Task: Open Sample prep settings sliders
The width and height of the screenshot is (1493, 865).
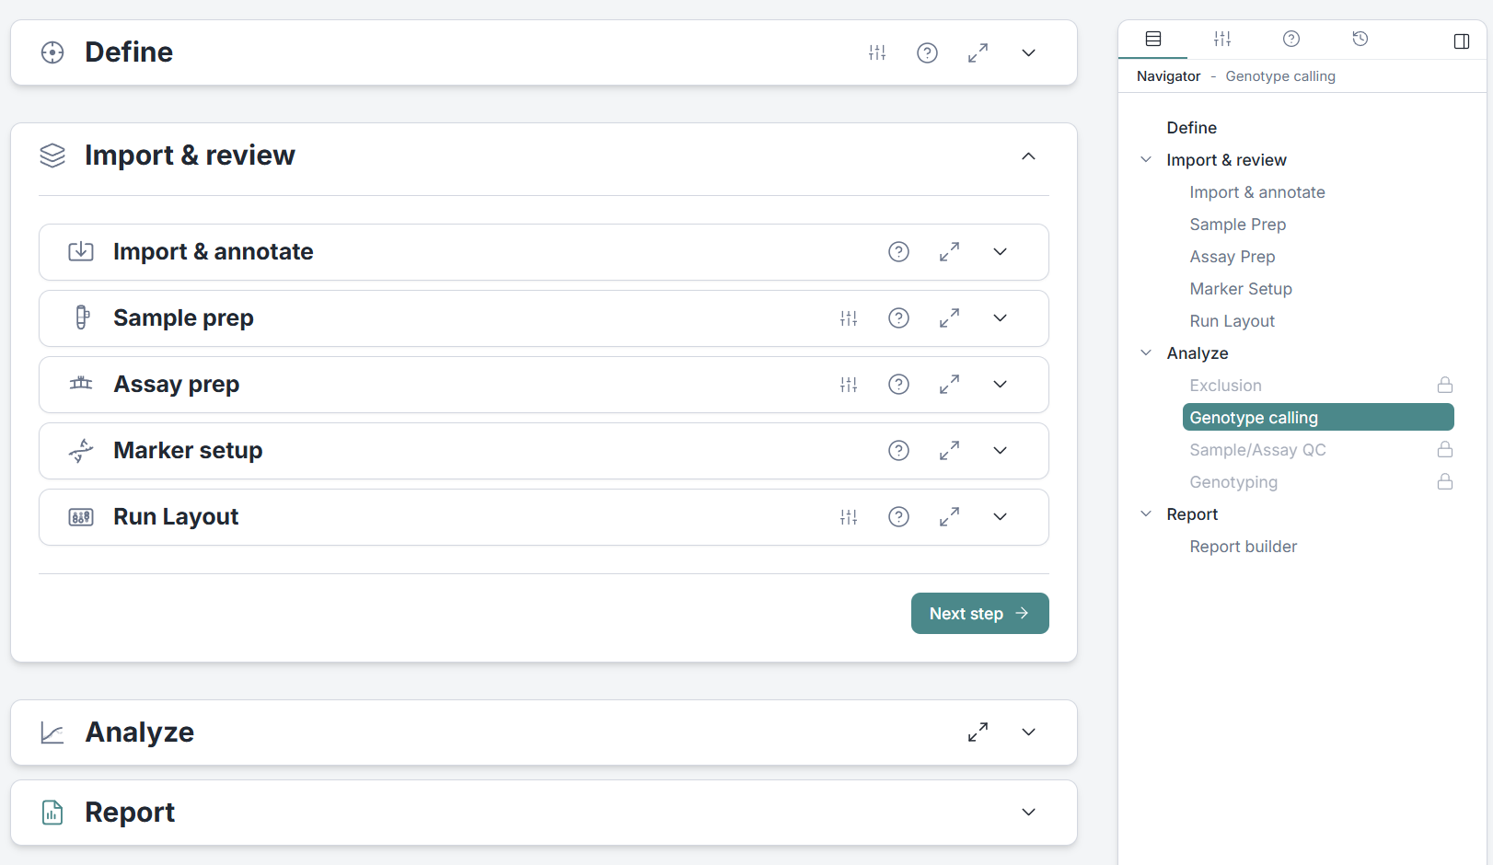Action: point(849,317)
